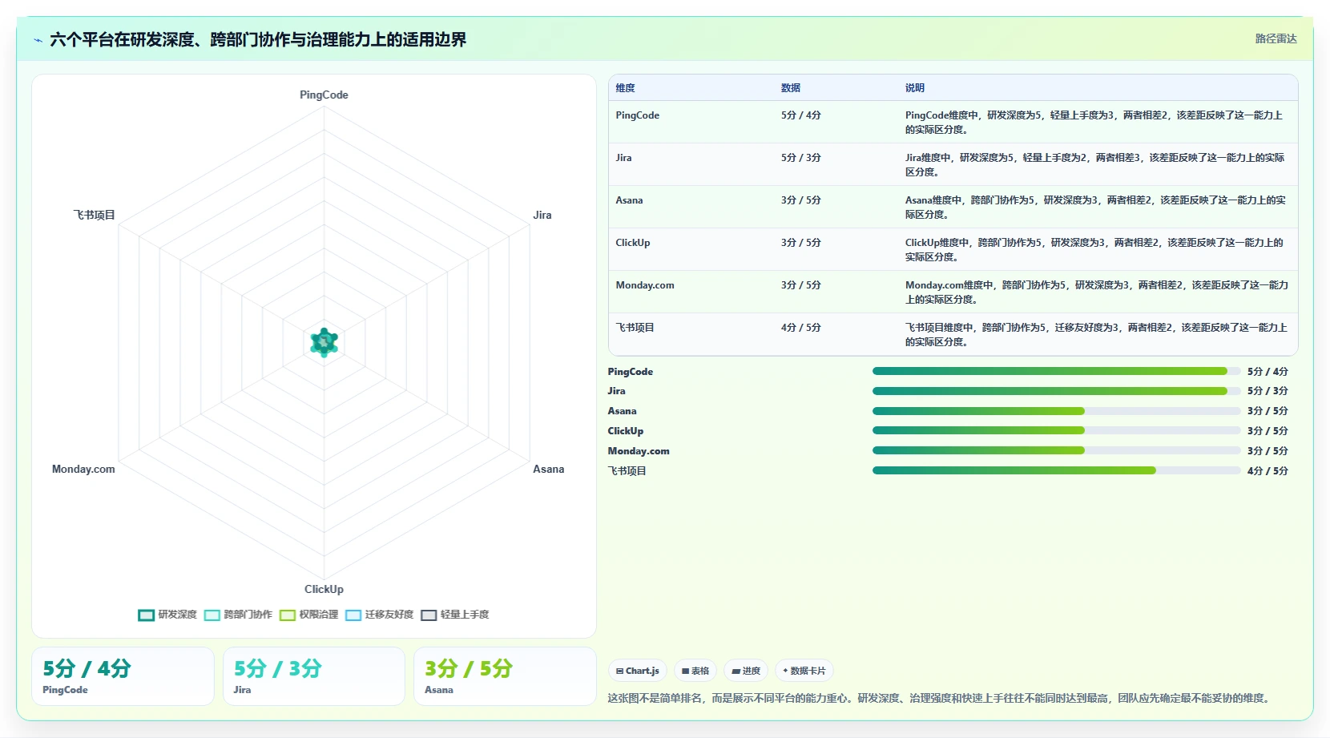The height and width of the screenshot is (738, 1330).
Task: Toggle the 权限治理 legend item
Action: [308, 615]
